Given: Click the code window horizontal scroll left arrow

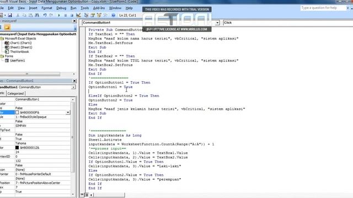Looking at the screenshot, I should click(x=91, y=195).
